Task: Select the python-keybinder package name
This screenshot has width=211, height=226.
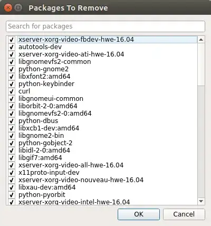Action: pos(46,84)
